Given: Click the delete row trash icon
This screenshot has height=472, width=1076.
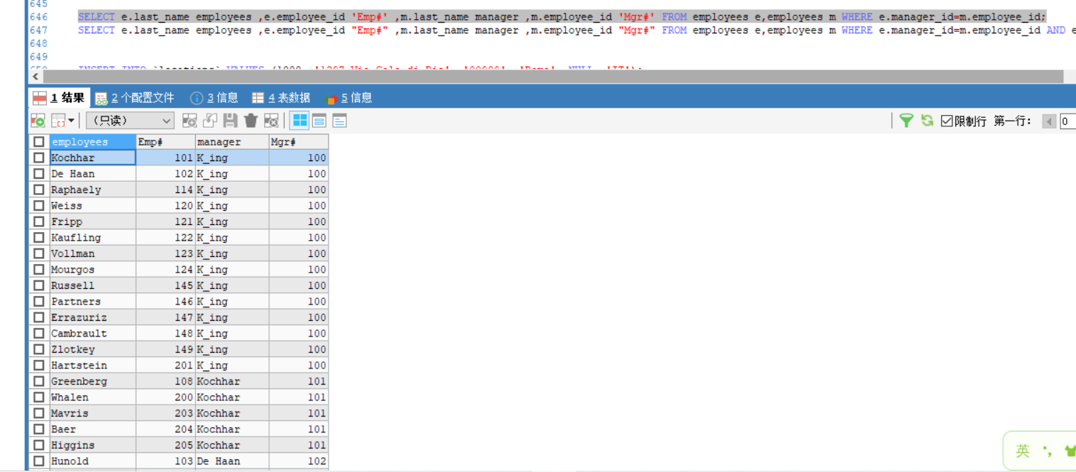Looking at the screenshot, I should click(250, 121).
